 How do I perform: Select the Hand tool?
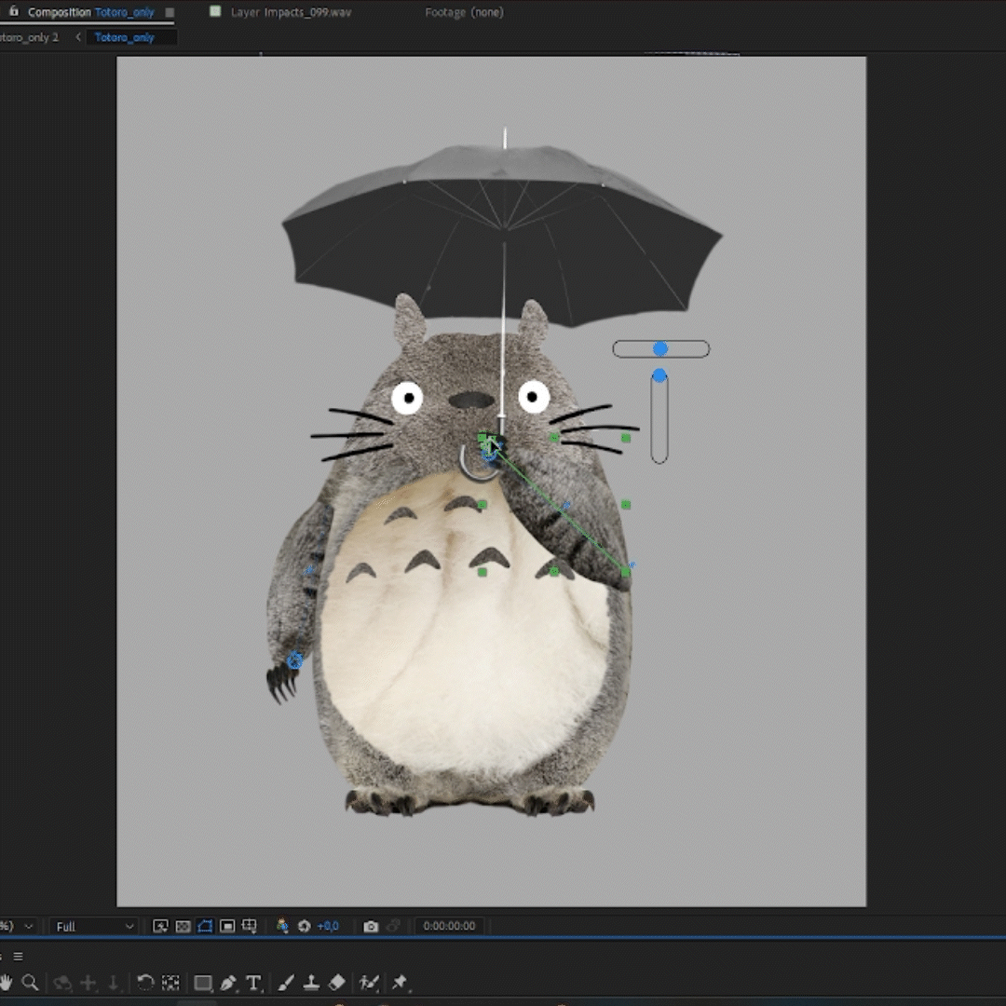(6, 983)
